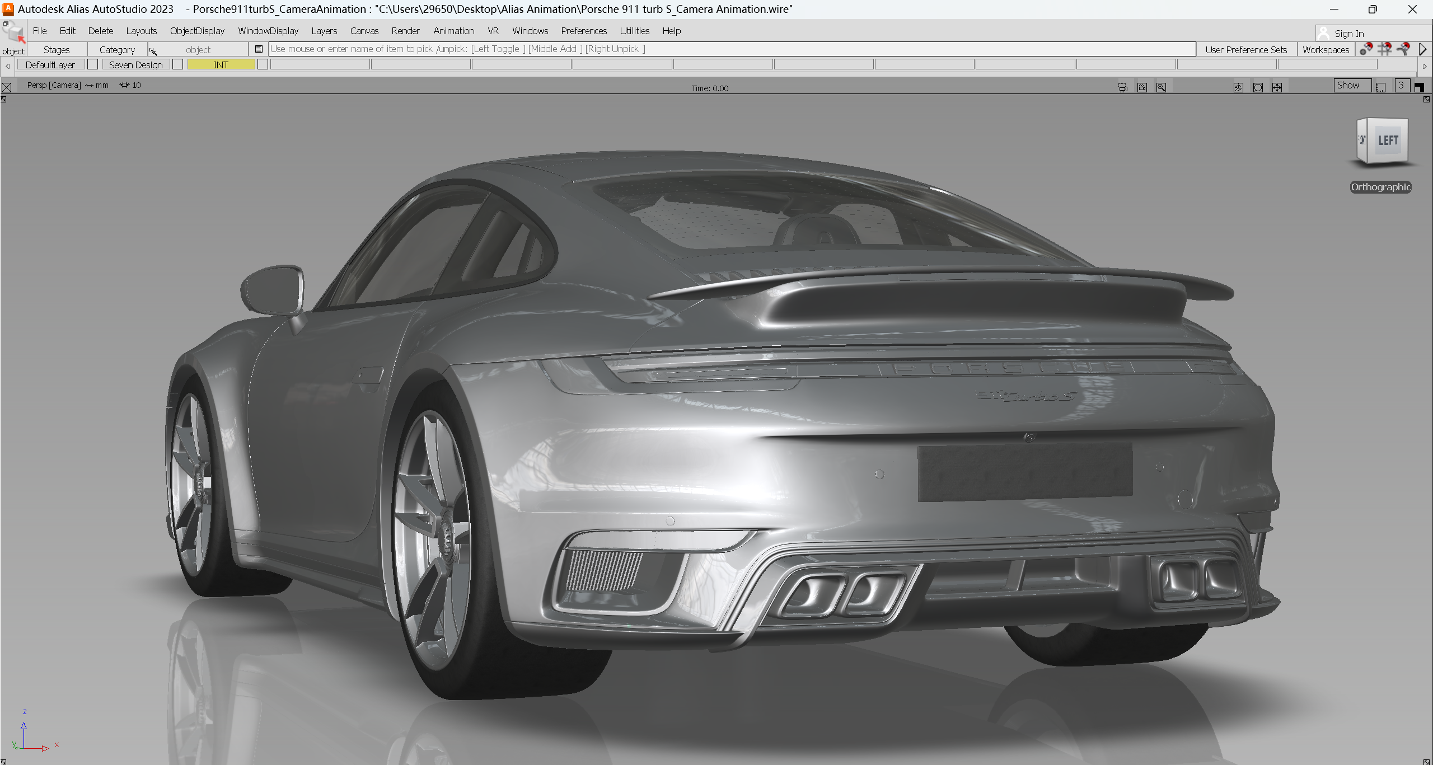The width and height of the screenshot is (1433, 765).
Task: Expand the layer bar right scroll arrow
Action: point(1424,65)
